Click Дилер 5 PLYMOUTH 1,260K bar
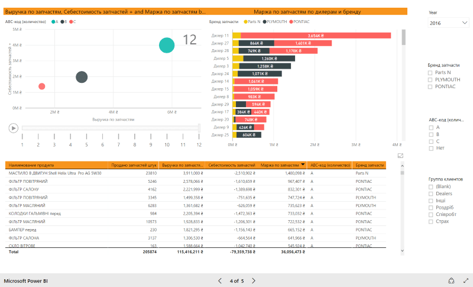Viewport: 473px width, 287px height. (x=269, y=59)
